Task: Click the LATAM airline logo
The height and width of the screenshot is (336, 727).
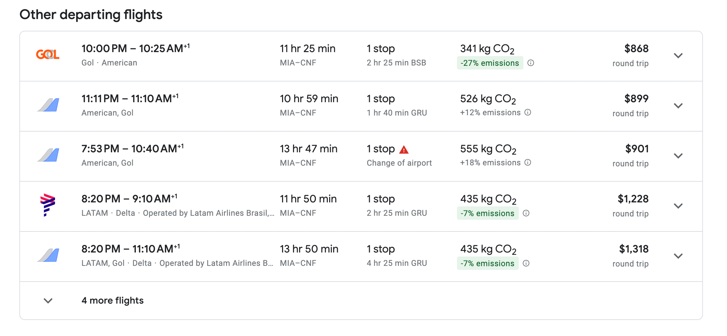Action: click(x=48, y=205)
